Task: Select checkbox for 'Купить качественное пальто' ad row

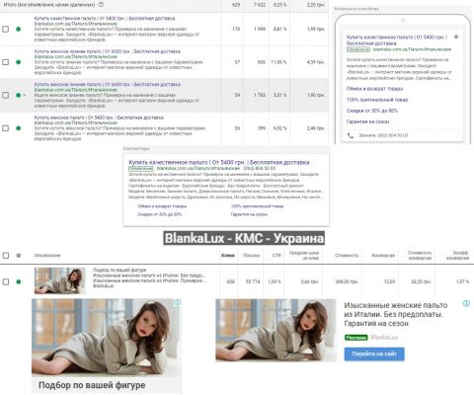Action: (6, 29)
